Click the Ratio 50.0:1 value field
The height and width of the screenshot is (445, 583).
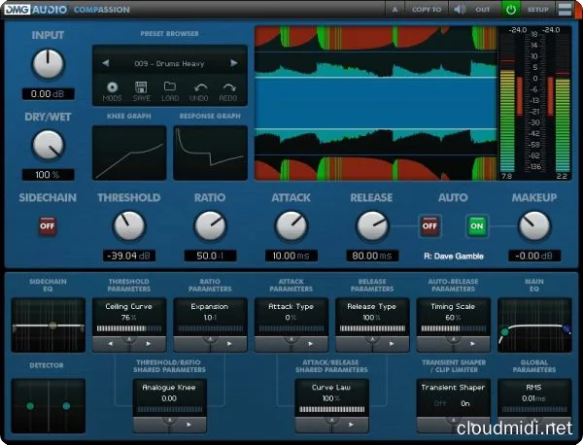pos(210,256)
